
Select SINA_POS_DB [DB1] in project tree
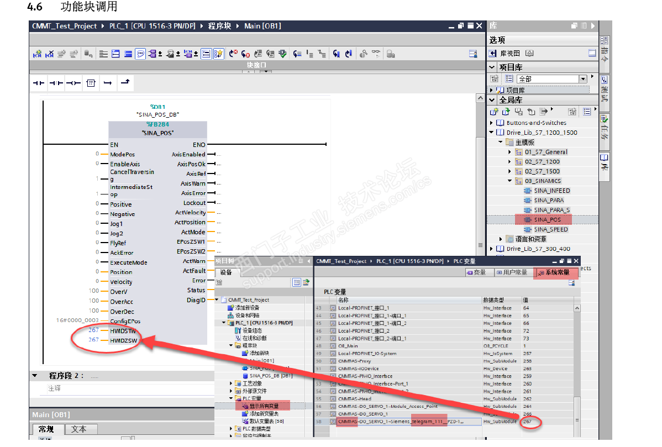267,376
